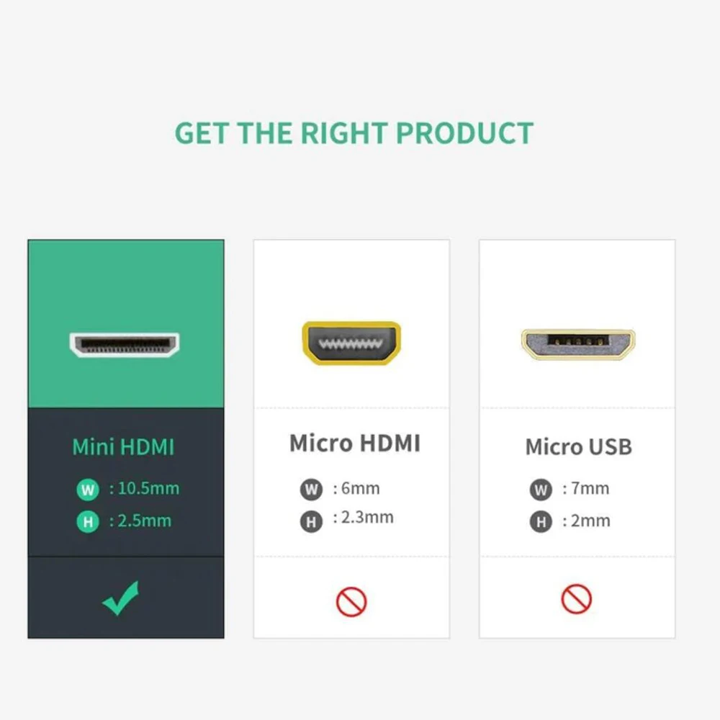Click the red prohibited sign under Micro USB
Viewport: 720px width, 720px height.
pos(576,599)
